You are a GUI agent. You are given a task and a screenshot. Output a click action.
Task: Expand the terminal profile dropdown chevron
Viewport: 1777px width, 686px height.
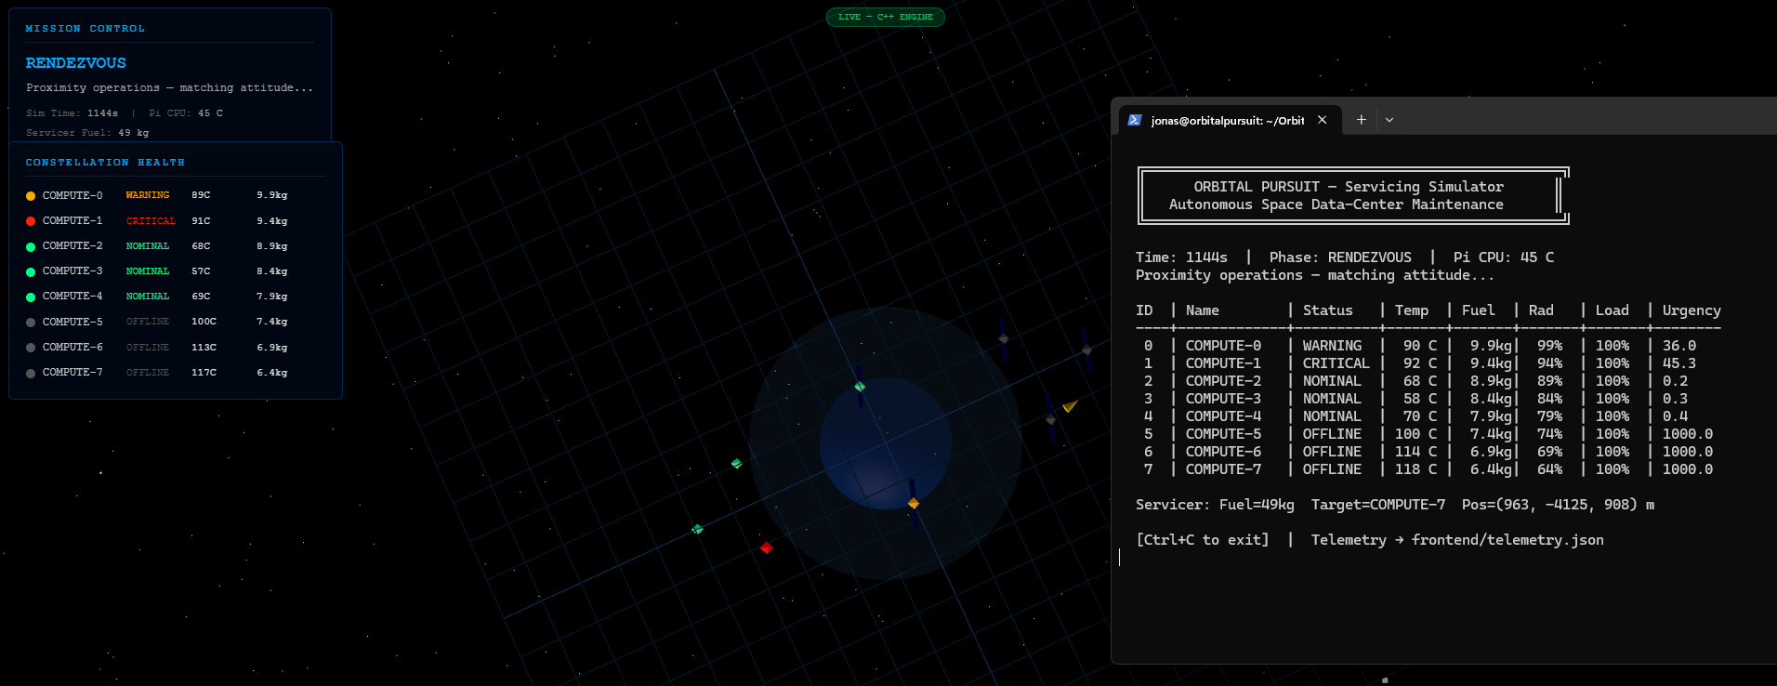(1389, 120)
